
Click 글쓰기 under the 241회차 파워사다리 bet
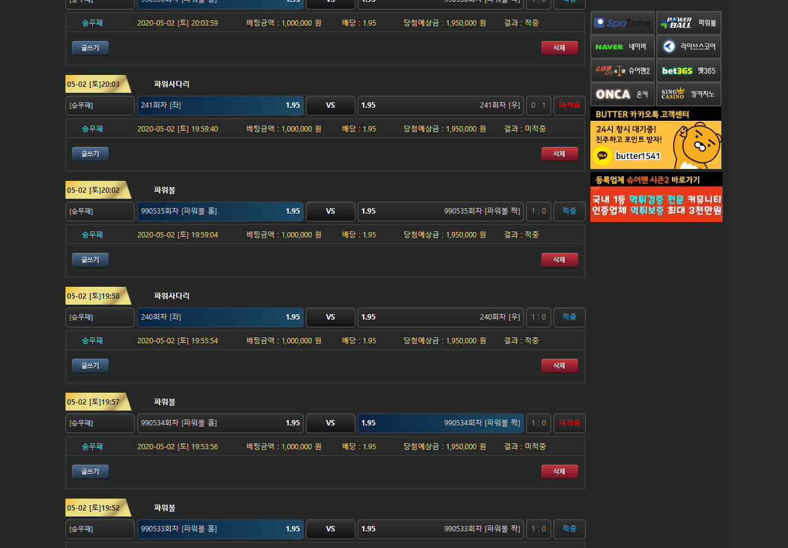90,154
